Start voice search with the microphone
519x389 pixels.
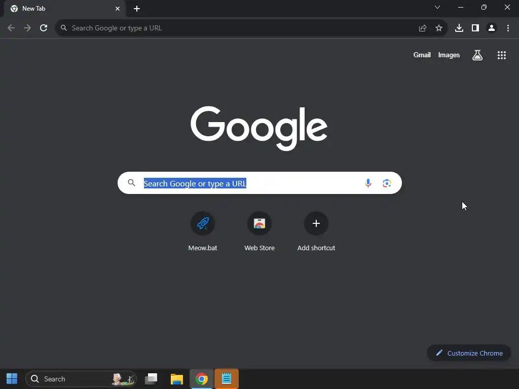[368, 183]
